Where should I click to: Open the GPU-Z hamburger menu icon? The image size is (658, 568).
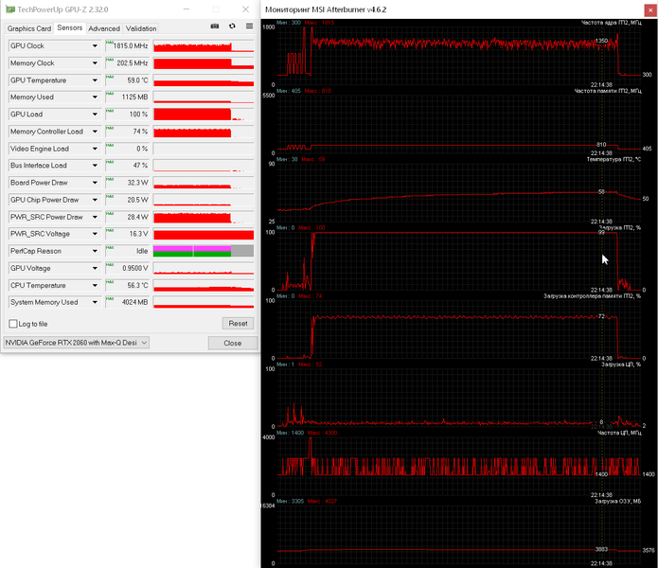coord(249,26)
